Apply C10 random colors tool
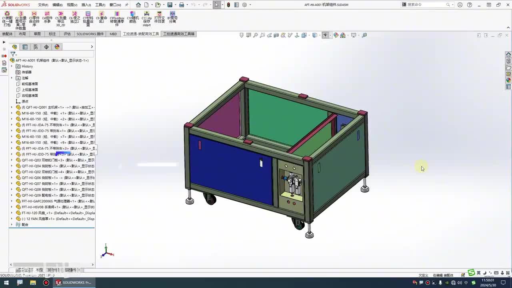The image size is (512, 288). pos(132,17)
